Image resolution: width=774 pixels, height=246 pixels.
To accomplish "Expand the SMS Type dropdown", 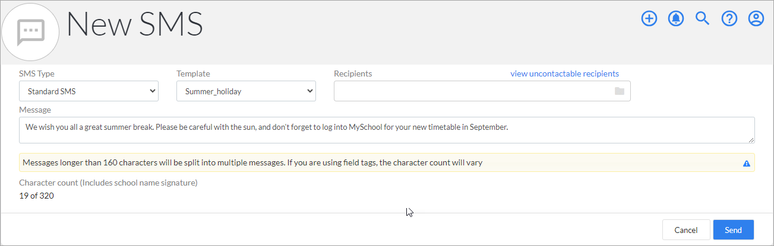I will 89,91.
